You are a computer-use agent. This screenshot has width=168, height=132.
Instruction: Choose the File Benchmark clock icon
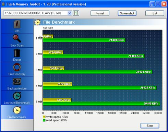[x=17, y=110]
